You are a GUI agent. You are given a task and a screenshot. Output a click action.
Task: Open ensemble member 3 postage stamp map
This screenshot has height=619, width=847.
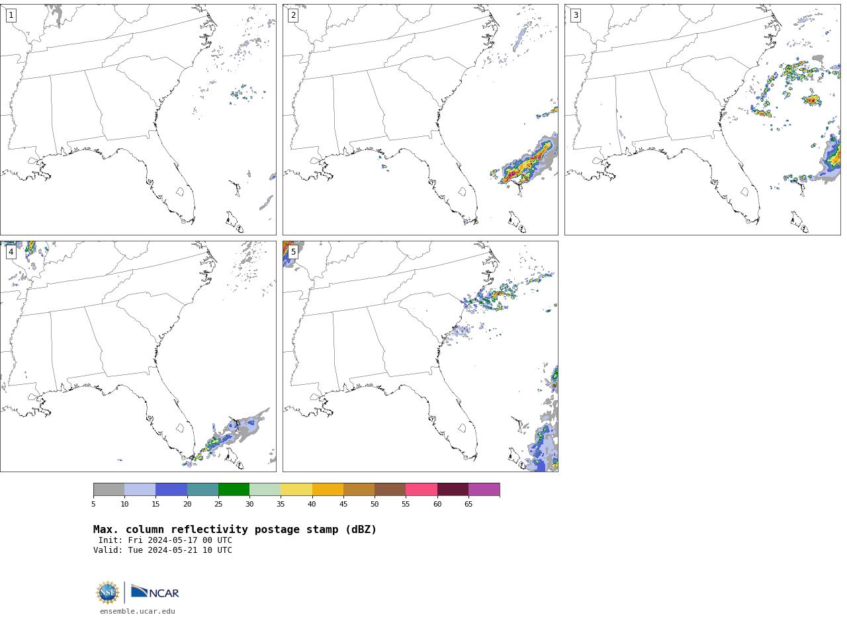(x=703, y=120)
